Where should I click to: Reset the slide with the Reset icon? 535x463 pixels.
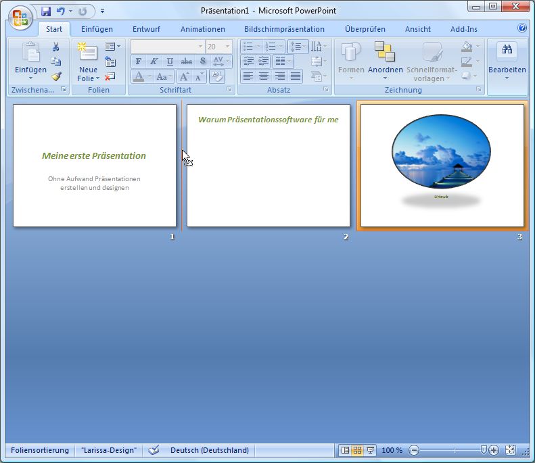point(110,62)
